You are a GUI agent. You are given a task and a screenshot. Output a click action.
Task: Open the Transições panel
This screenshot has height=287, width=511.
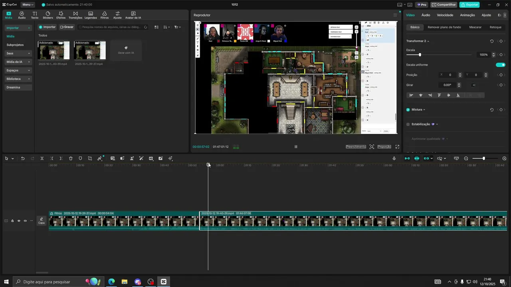[x=75, y=15]
